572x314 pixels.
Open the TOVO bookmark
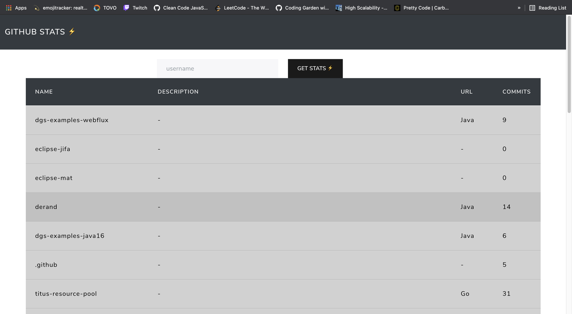[105, 8]
